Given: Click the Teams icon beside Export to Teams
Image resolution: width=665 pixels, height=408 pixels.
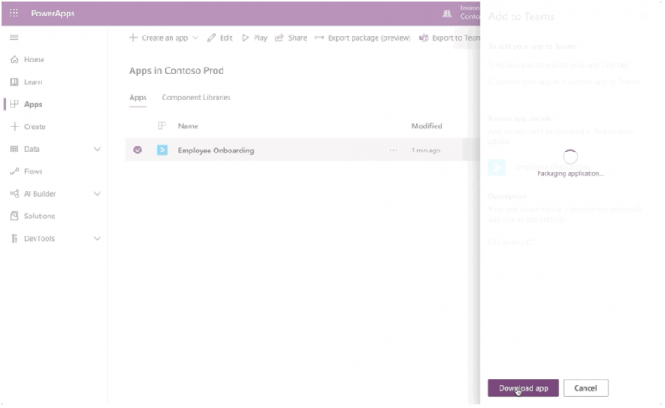Looking at the screenshot, I should 423,38.
